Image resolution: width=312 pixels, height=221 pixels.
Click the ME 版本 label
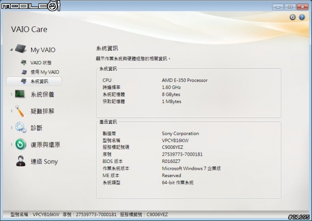click(111, 176)
